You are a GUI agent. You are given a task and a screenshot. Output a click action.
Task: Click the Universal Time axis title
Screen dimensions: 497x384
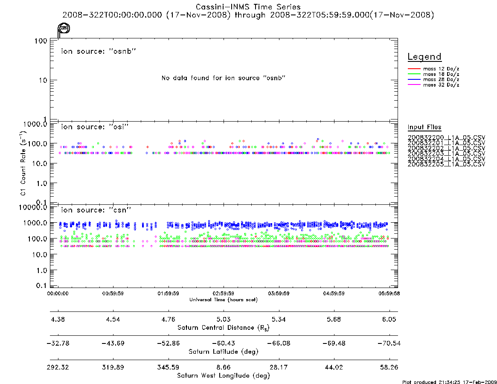coord(224,300)
